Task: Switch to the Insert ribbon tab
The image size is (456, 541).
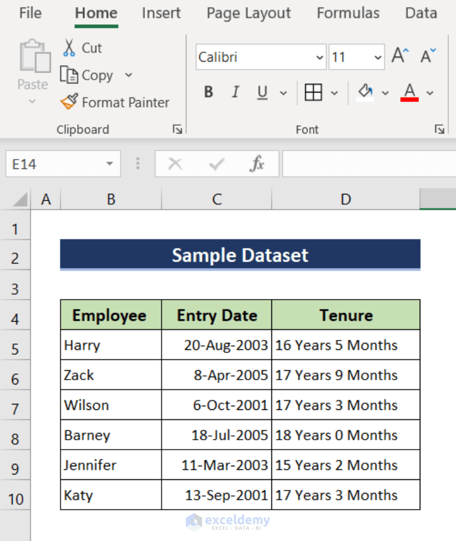Action: pyautogui.click(x=161, y=13)
